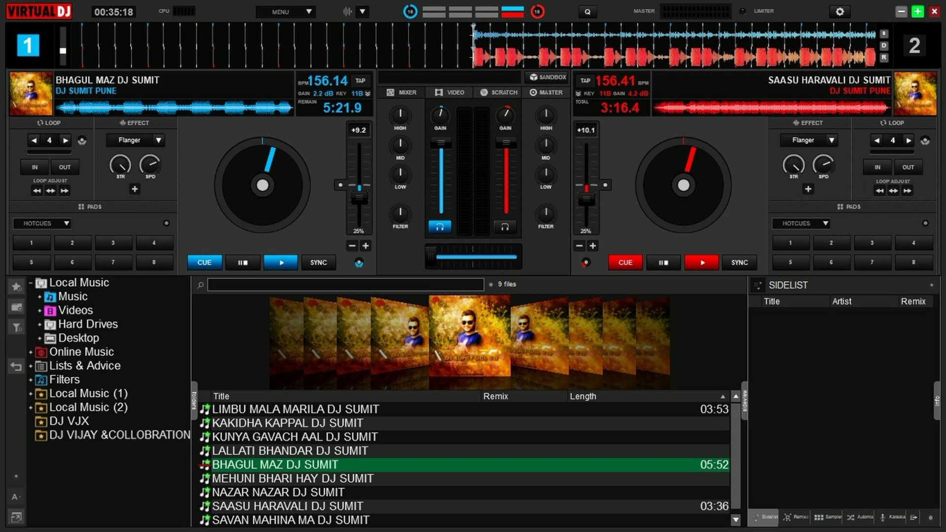Screen dimensions: 946x532
Task: Toggle the SANDBOX mode
Action: pyautogui.click(x=547, y=77)
